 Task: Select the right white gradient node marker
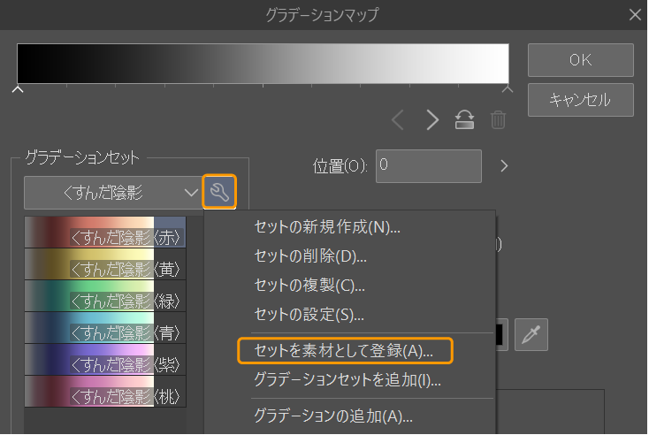(508, 88)
